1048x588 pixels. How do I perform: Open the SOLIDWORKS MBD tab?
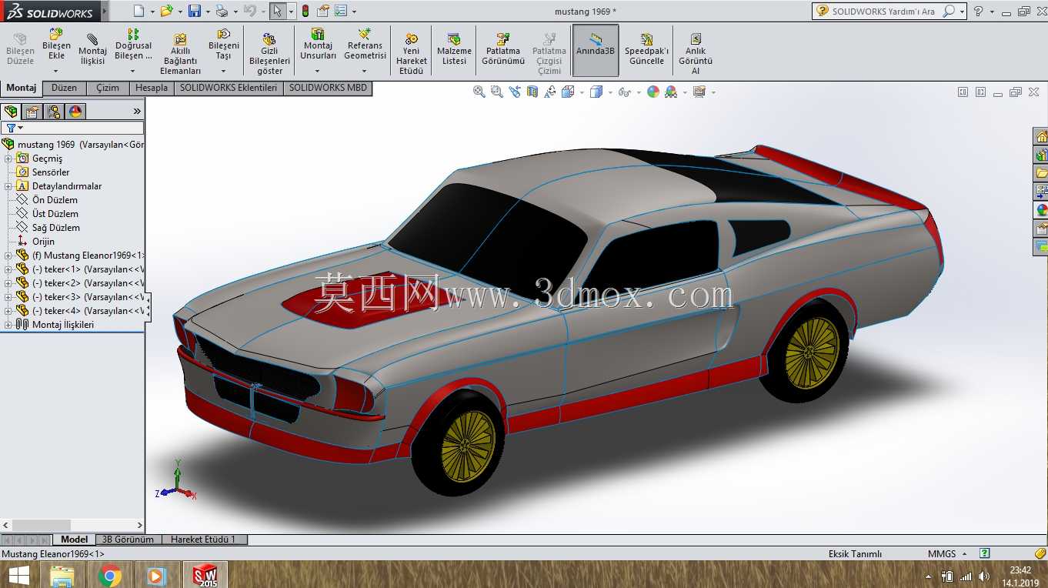coord(329,88)
